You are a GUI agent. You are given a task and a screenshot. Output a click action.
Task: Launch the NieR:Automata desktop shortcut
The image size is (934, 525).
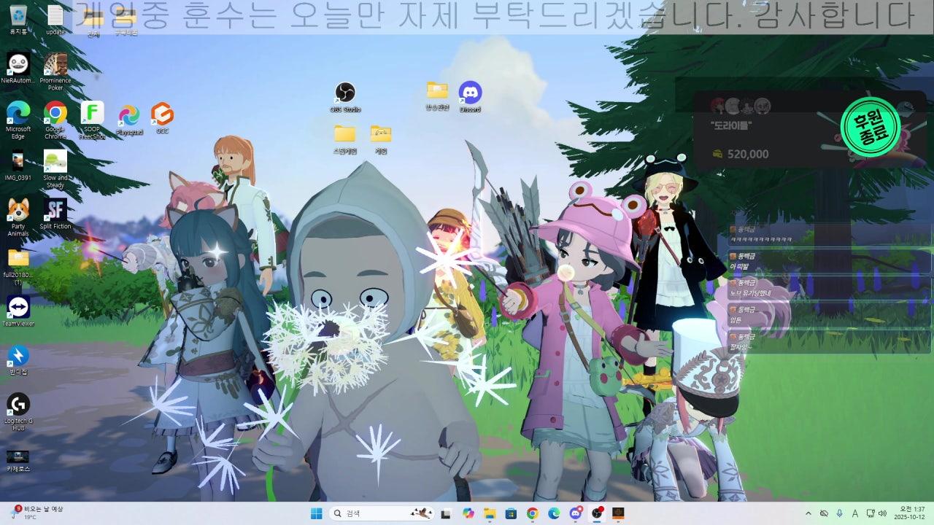[18, 68]
